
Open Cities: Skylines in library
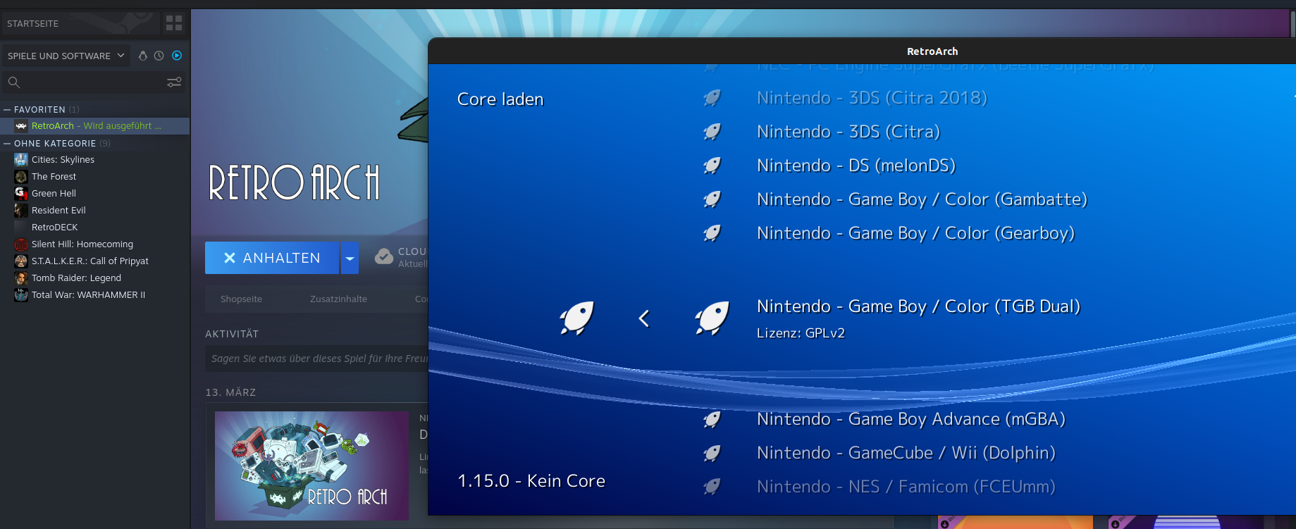(63, 160)
